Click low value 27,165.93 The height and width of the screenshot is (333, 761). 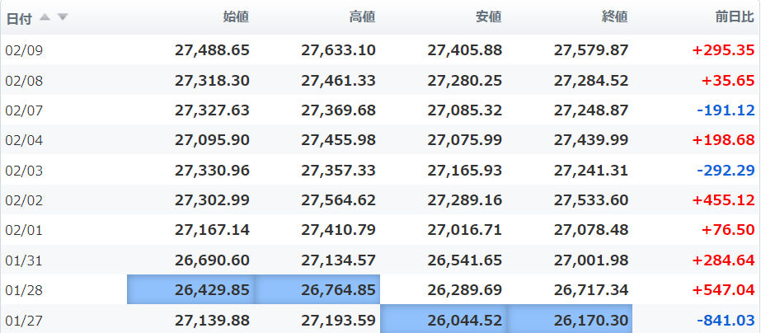464,170
